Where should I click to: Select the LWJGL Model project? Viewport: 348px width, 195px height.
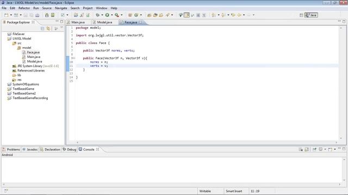pyautogui.click(x=22, y=38)
